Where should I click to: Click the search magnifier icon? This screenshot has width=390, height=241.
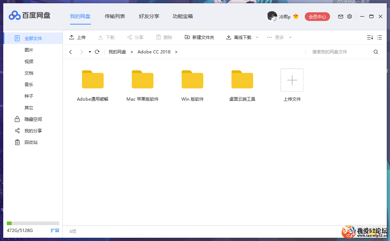pos(376,52)
